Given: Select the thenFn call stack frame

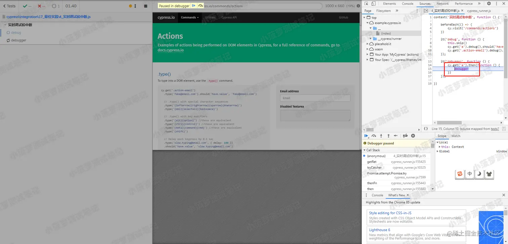Looking at the screenshot, I should tap(396, 183).
